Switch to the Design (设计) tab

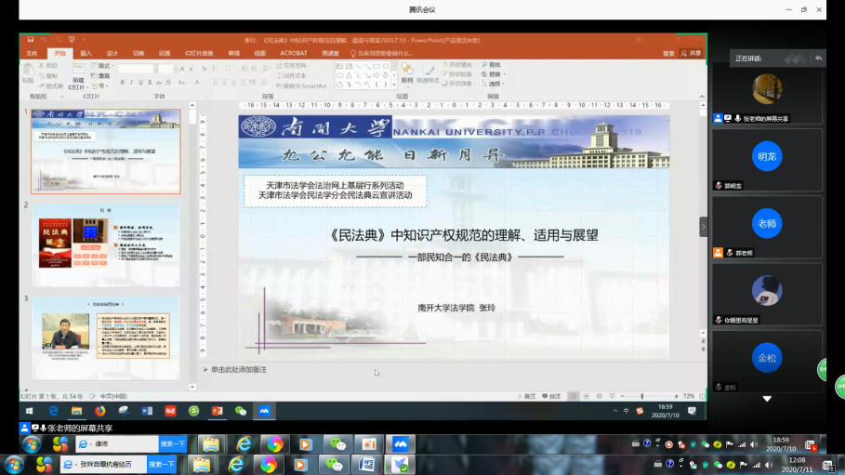point(112,53)
